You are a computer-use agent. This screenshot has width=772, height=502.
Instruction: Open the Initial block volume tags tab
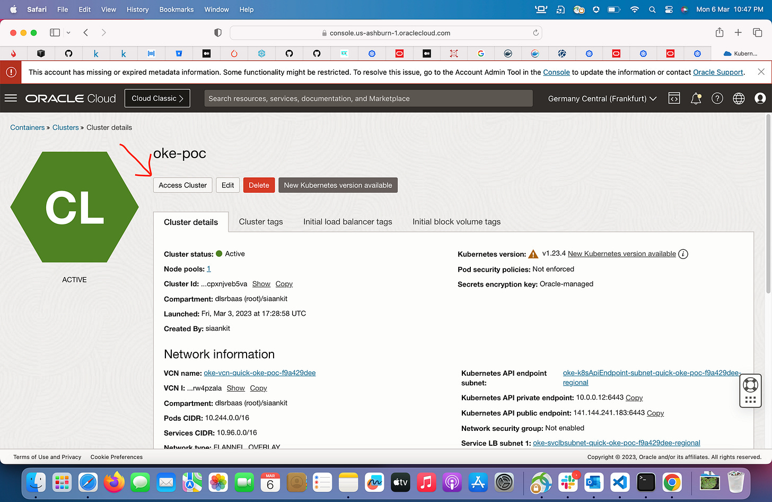click(x=457, y=222)
